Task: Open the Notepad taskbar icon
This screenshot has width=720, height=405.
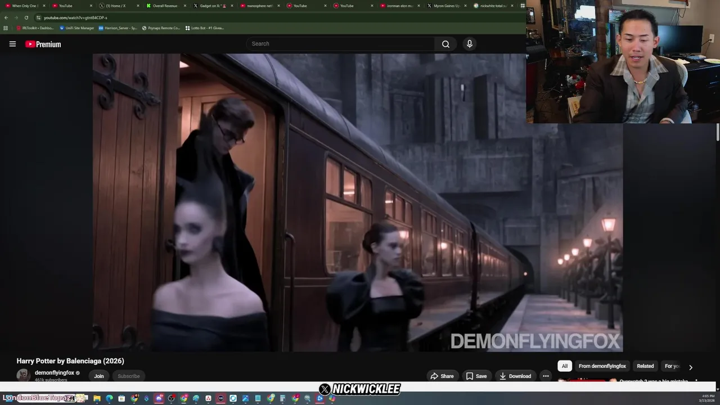Action: pos(258,398)
